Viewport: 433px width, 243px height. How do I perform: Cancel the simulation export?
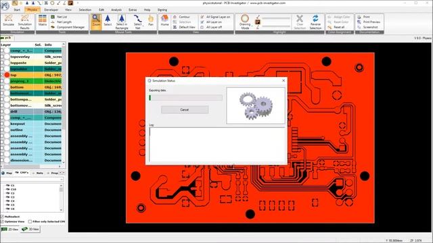(185, 109)
